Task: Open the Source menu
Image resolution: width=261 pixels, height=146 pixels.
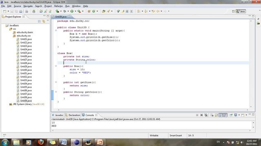Action: tap(17, 6)
